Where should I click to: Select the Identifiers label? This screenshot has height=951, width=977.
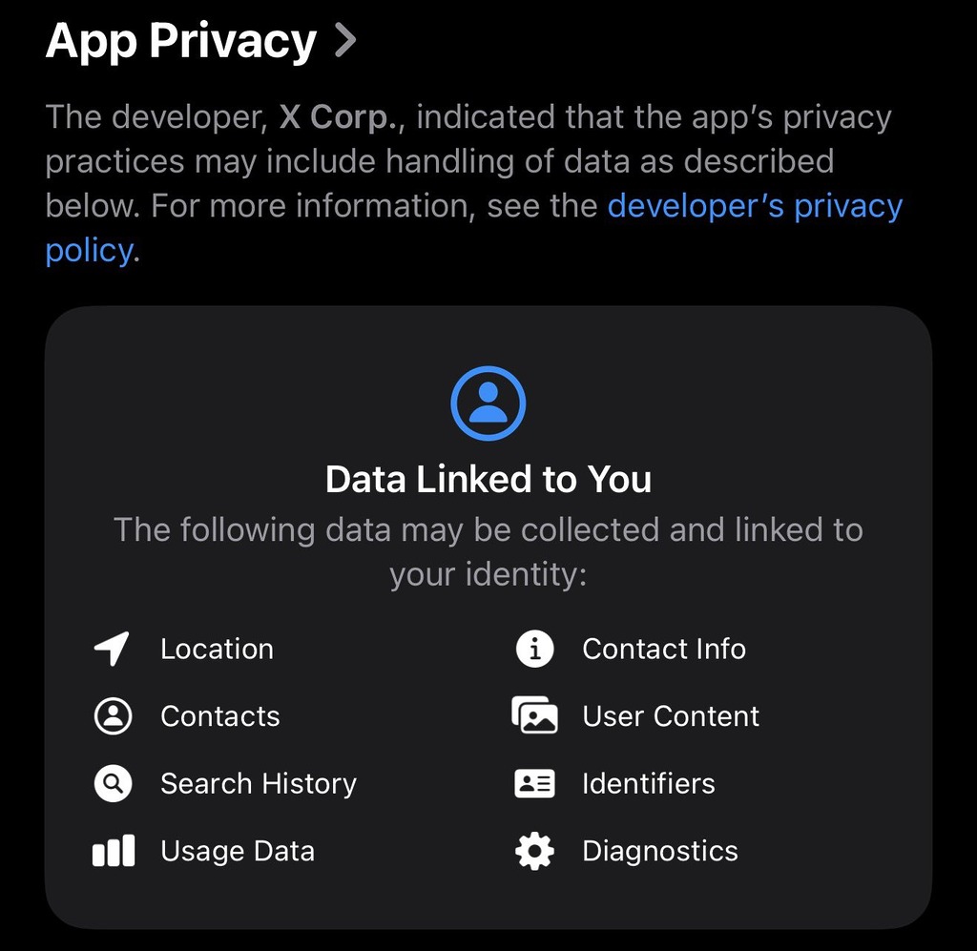click(649, 784)
